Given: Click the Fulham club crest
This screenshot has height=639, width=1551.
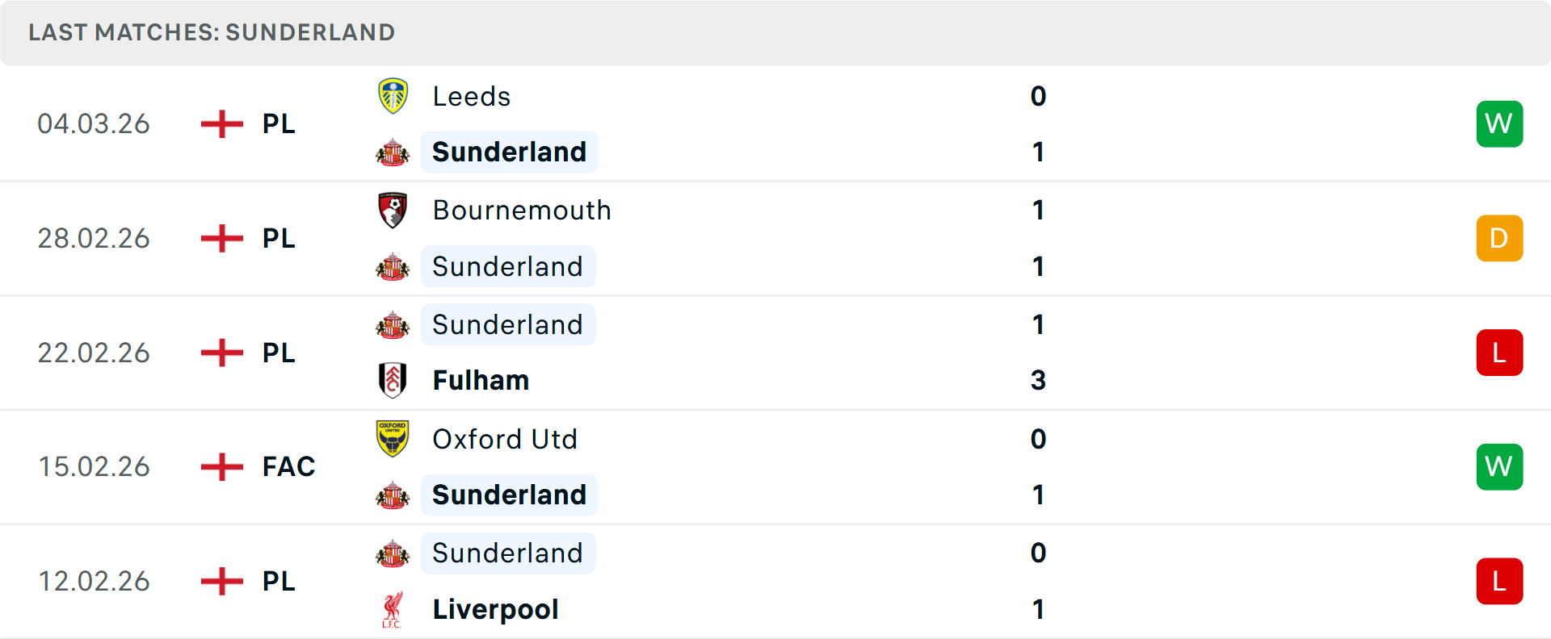Looking at the screenshot, I should (x=393, y=380).
